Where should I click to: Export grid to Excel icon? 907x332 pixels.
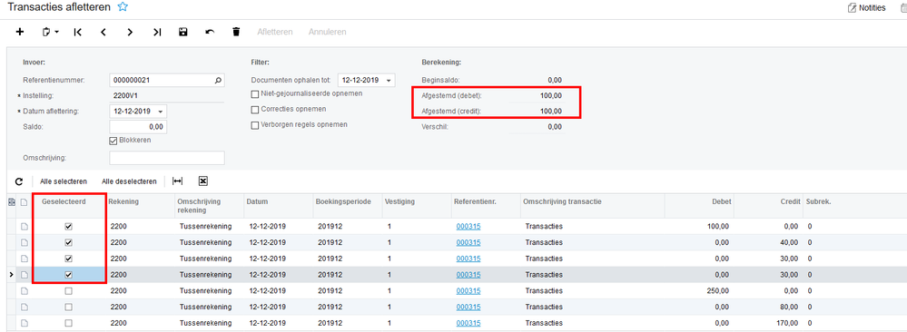[x=203, y=181]
